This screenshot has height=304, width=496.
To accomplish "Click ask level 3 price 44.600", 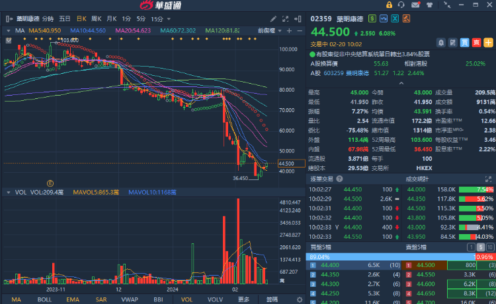I will (425, 284).
